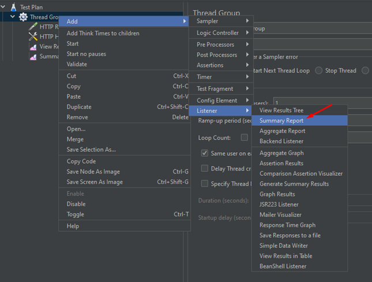Viewport: 372px width, 282px height.
Task: Click the HTTP Header wrench-screwdriver icon
Action: (x=33, y=36)
